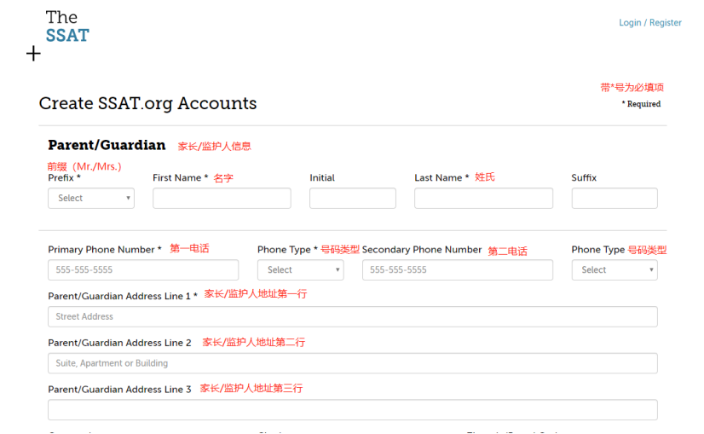Click the Parent/Guardian section heading
Image resolution: width=704 pixels, height=434 pixels.
[107, 145]
